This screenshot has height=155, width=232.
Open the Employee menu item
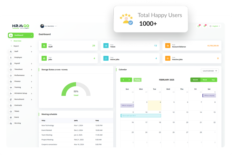(x=18, y=57)
